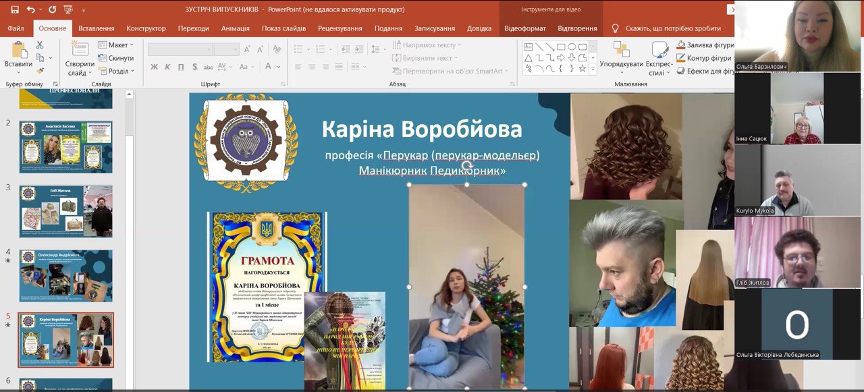Viewport: 864px width, 392px height.
Task: Select the Format Painter icon
Action: (40, 70)
